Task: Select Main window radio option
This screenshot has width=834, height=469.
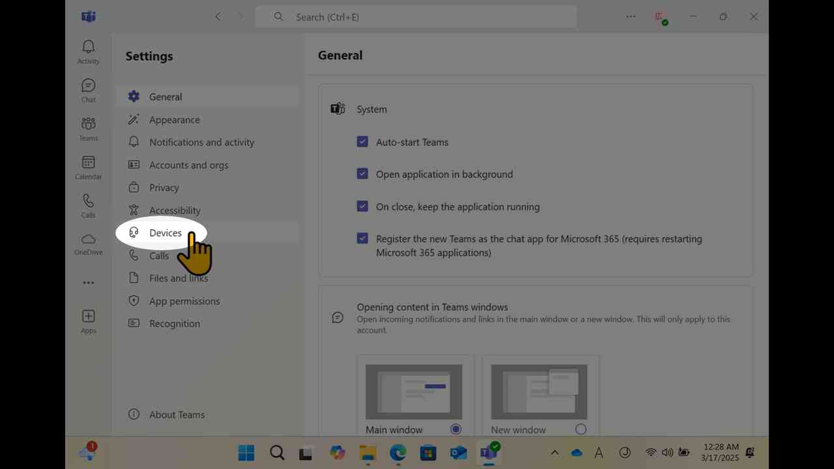Action: click(x=456, y=429)
